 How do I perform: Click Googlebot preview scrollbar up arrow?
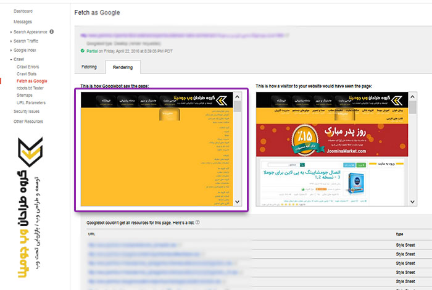[237, 97]
